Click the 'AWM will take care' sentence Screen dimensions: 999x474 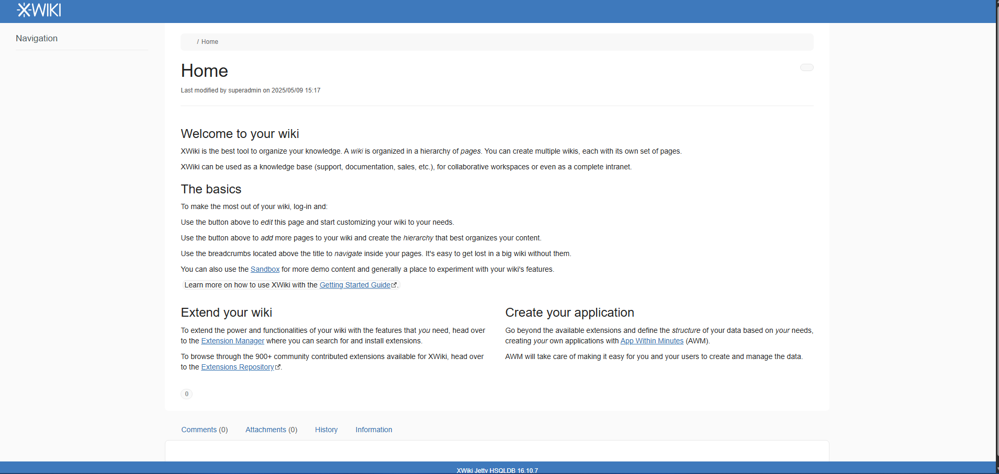(x=654, y=356)
